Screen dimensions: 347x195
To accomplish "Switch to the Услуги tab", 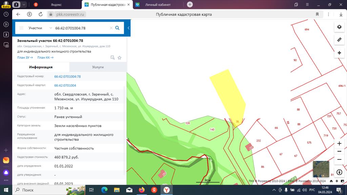I will point(98,67).
